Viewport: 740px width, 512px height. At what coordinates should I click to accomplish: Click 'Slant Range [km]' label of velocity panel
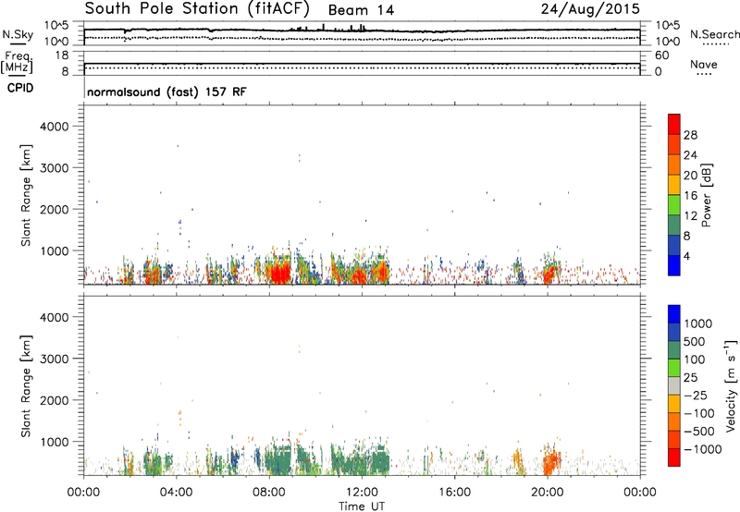(27, 386)
